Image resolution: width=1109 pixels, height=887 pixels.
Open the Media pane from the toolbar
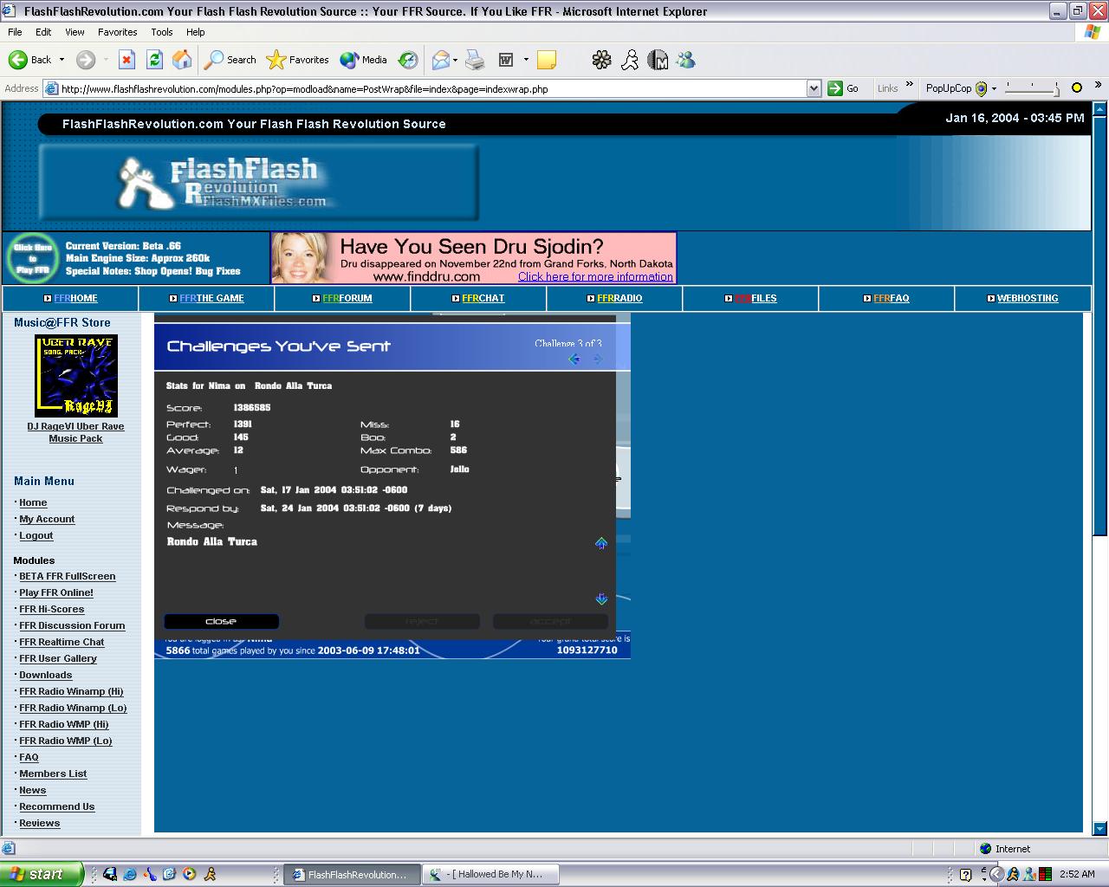[x=363, y=60]
